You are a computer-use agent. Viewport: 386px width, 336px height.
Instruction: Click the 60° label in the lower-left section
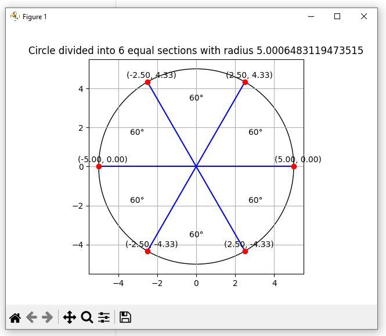(x=137, y=200)
